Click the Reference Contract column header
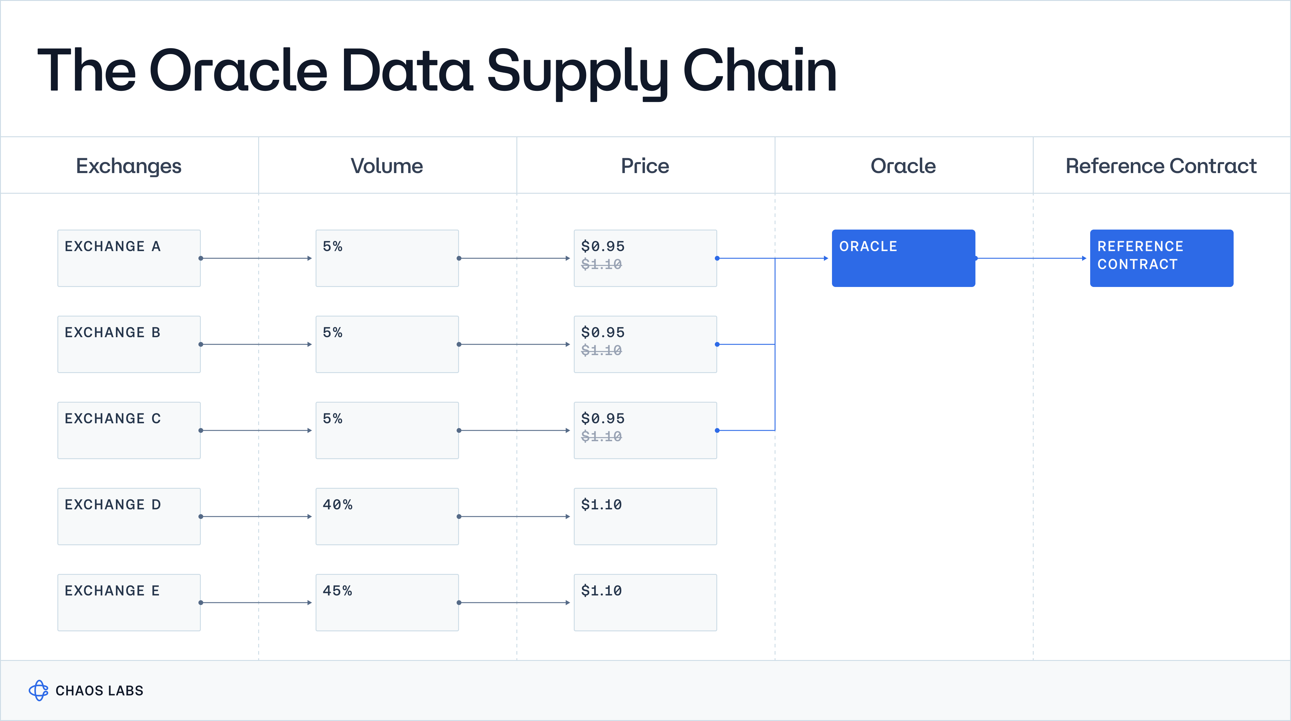The width and height of the screenshot is (1291, 721). coord(1161,166)
